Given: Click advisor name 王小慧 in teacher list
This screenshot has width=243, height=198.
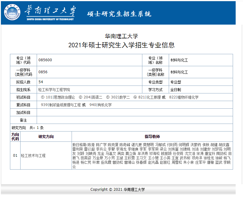Looking at the screenshot, I should click(153, 158).
